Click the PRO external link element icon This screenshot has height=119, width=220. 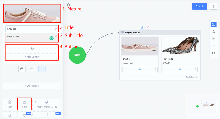tap(47, 115)
